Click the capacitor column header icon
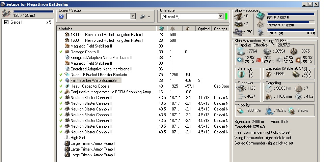 pyautogui.click(x=188, y=29)
